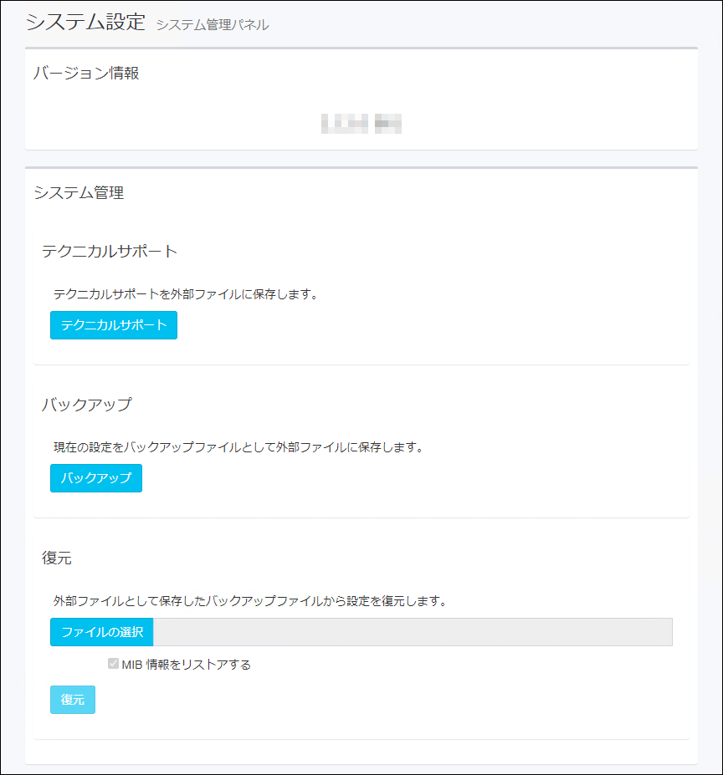
Task: Click the light-blue 復元 button
Action: 73,700
